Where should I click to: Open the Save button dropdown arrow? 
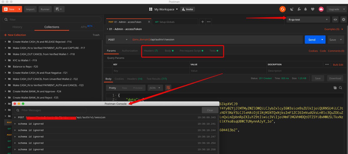[341, 40]
